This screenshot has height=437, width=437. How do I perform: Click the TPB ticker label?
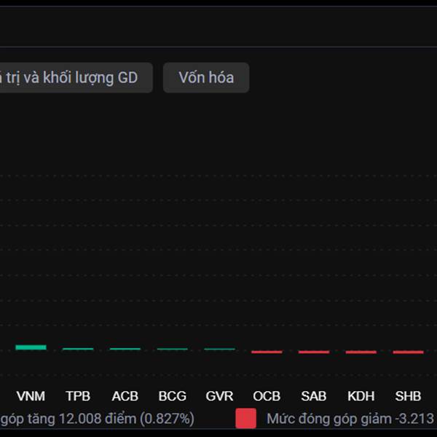[x=78, y=396]
